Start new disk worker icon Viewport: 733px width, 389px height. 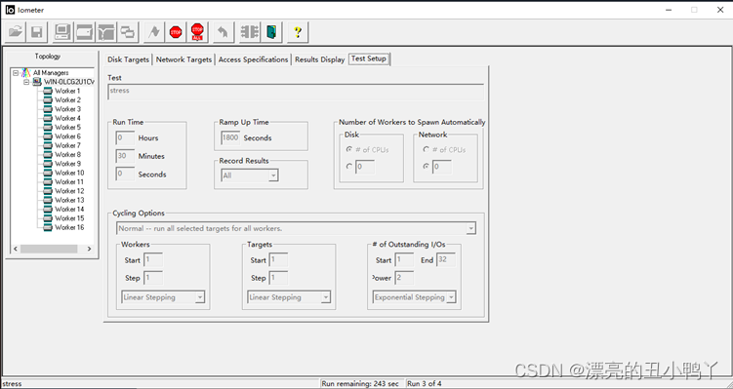pyautogui.click(x=84, y=32)
